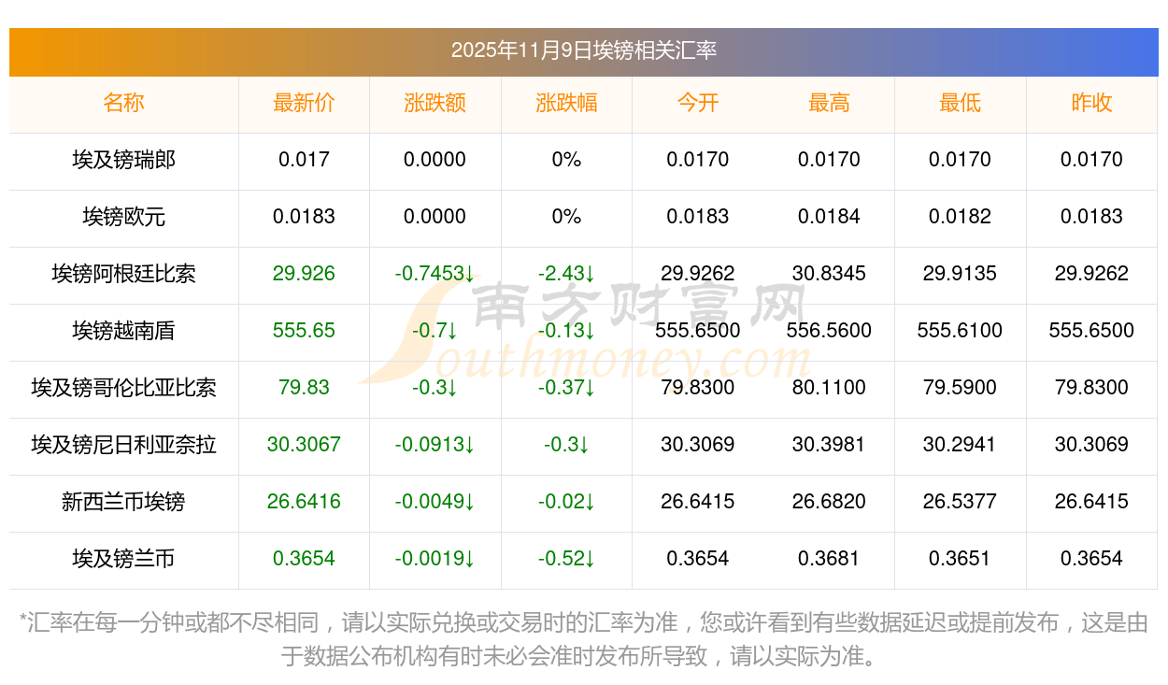Click latest price 0.017 for 埃及镑瑞郎

(x=304, y=160)
